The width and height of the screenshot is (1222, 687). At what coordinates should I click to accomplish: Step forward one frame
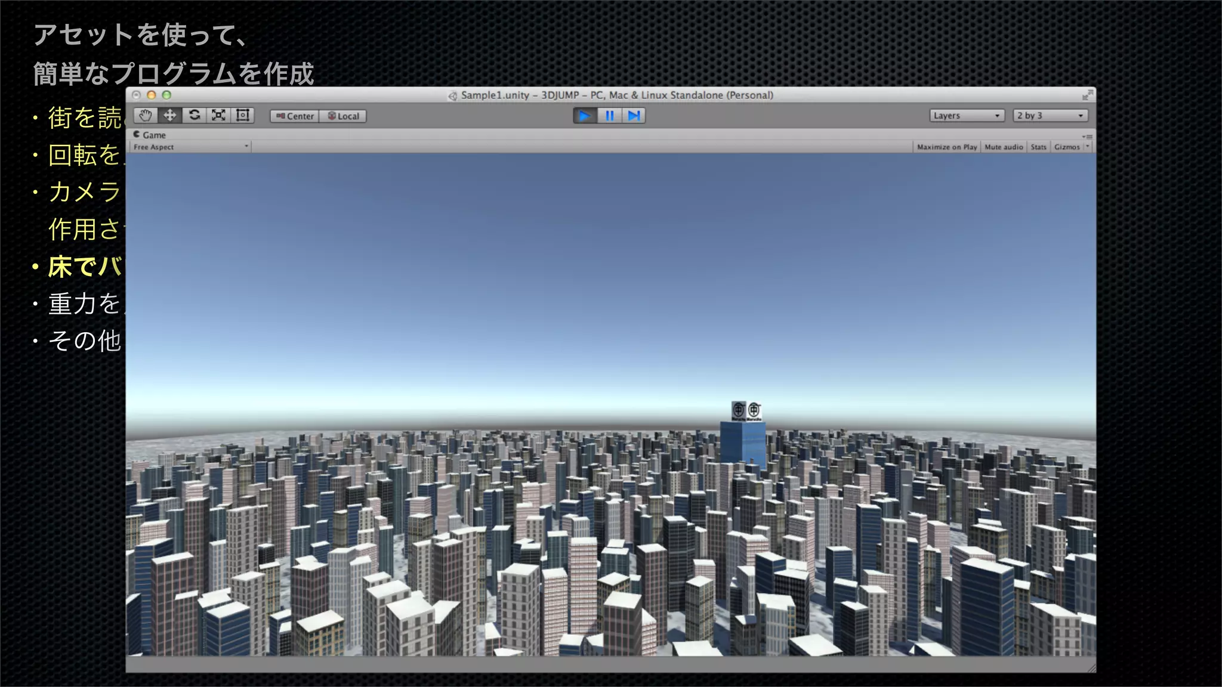(634, 116)
